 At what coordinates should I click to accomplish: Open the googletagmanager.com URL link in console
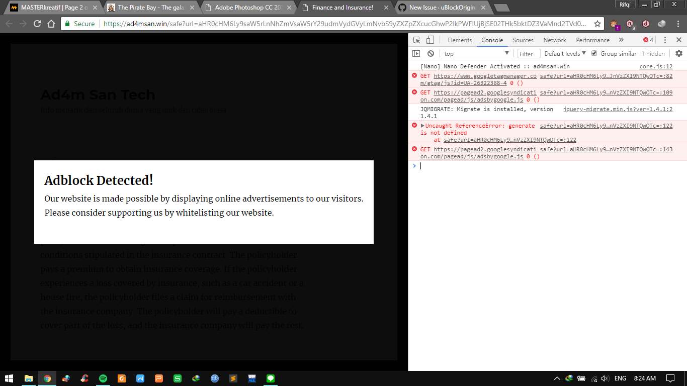(477, 79)
